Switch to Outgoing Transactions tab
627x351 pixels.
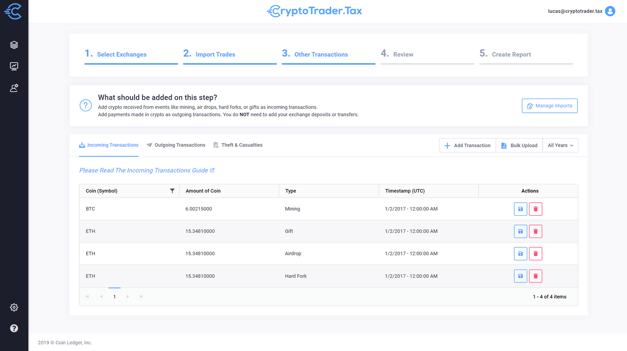pyautogui.click(x=176, y=145)
